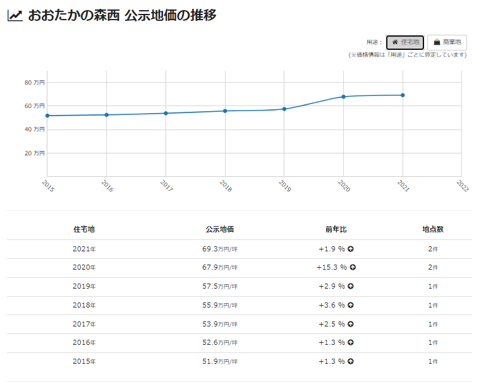The width and height of the screenshot is (486, 389).
Task: Click the 2021 data point on the chart
Action: tap(403, 95)
